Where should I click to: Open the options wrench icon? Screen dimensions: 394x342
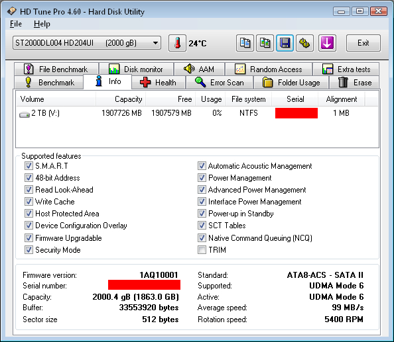[304, 43]
